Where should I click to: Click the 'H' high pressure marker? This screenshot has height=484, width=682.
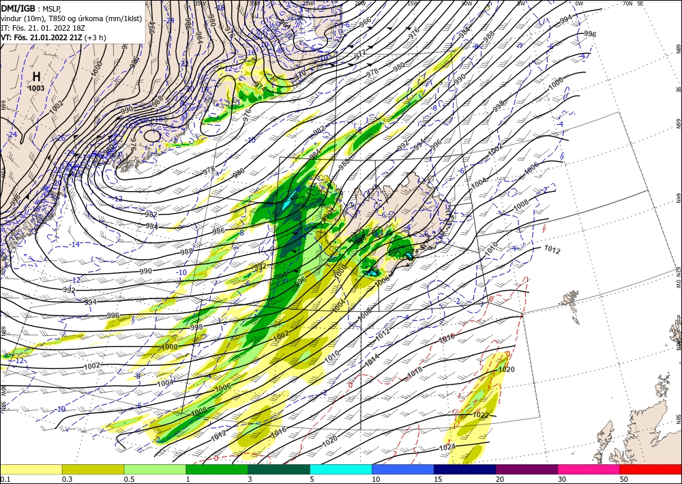[x=37, y=77]
